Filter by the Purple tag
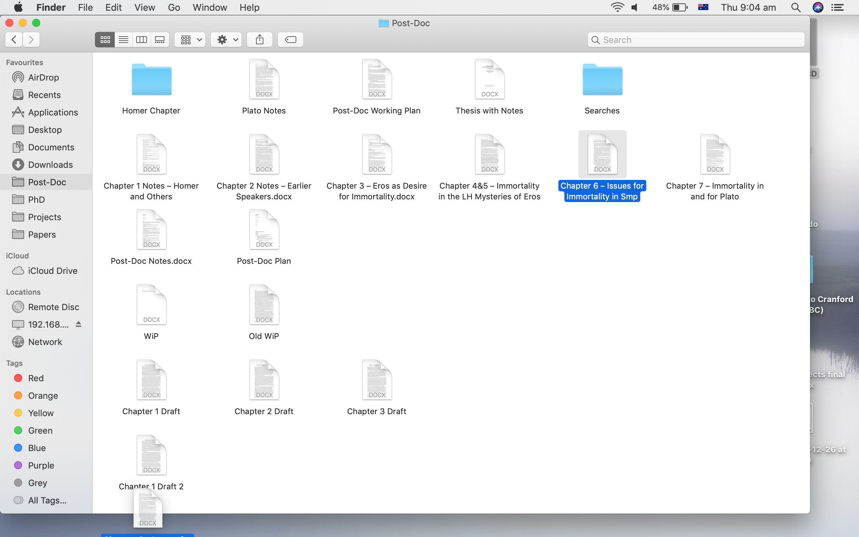859x537 pixels. [x=41, y=465]
